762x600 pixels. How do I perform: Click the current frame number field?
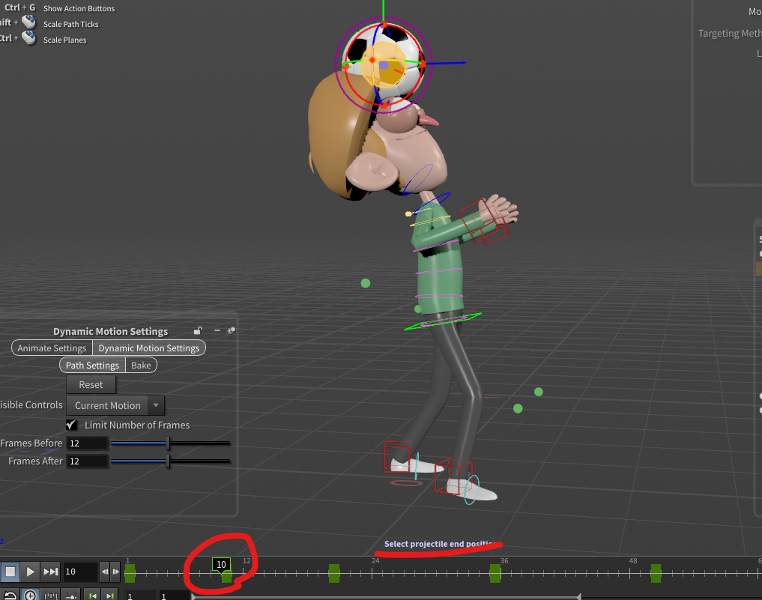pos(80,572)
